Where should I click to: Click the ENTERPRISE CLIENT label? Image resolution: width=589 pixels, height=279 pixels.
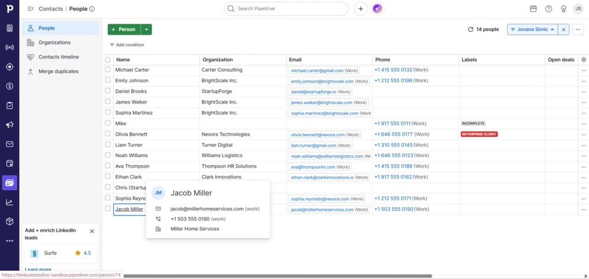click(x=479, y=134)
